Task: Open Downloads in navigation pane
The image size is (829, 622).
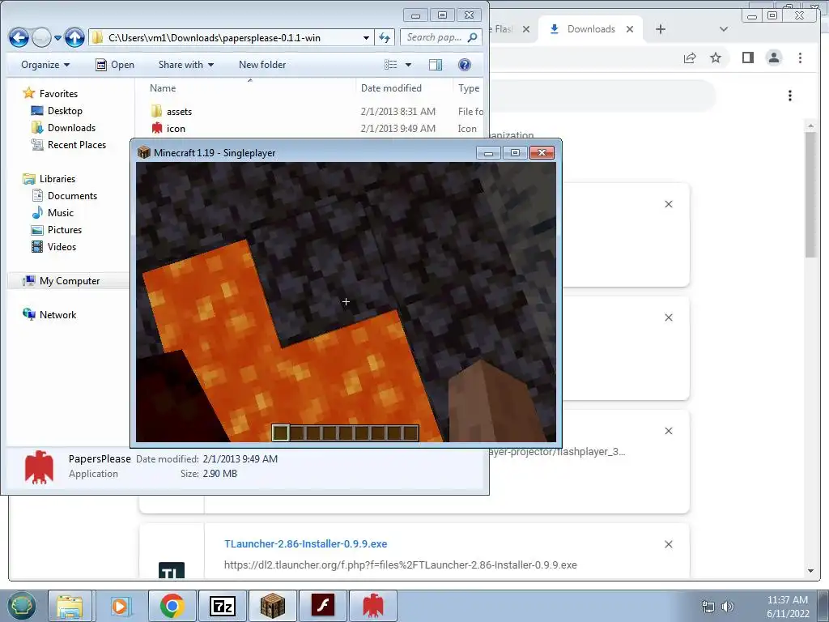Action: pos(71,127)
